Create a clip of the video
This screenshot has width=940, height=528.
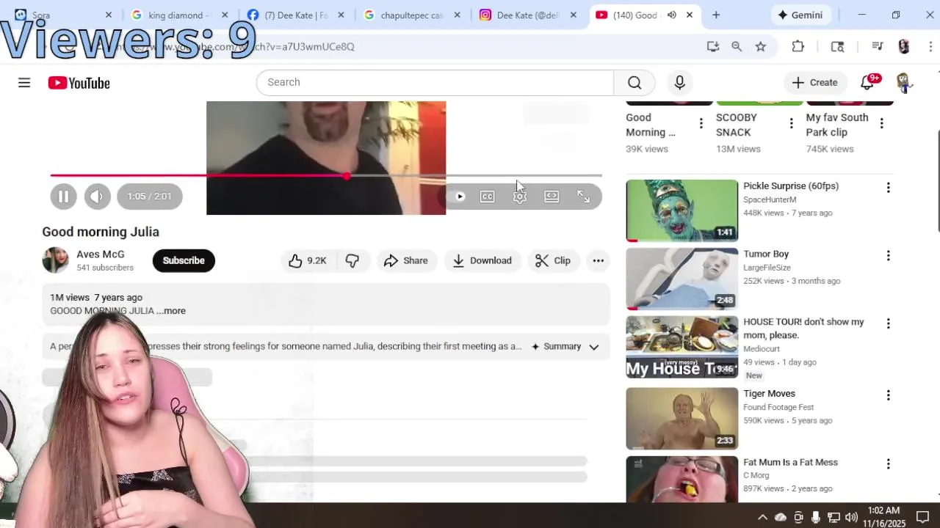[x=553, y=260]
